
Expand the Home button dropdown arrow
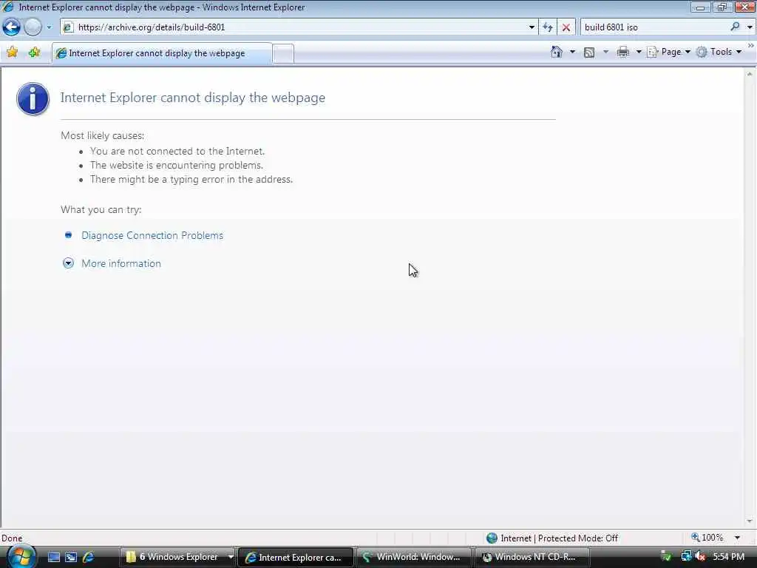pos(573,52)
